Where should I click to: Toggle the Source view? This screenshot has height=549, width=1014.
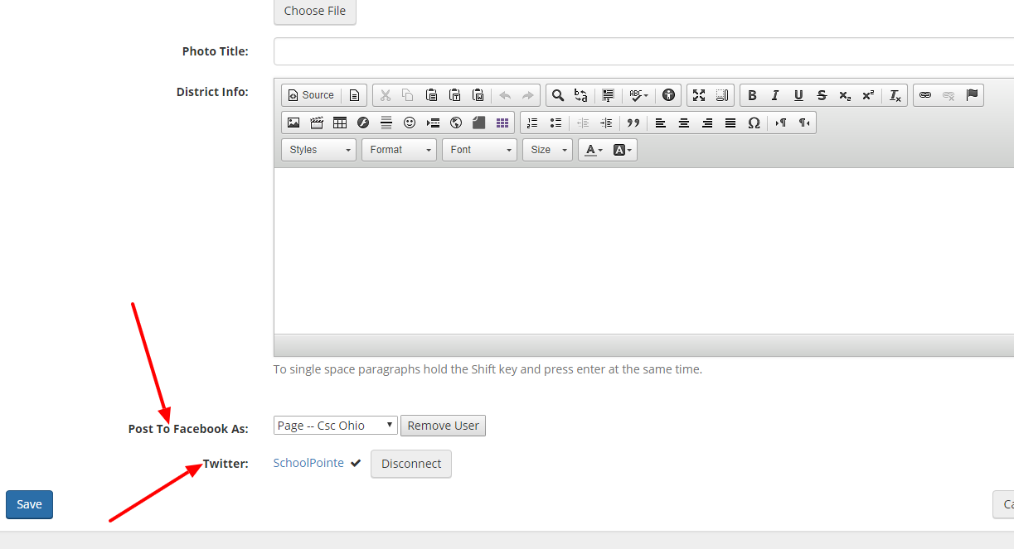[x=311, y=95]
